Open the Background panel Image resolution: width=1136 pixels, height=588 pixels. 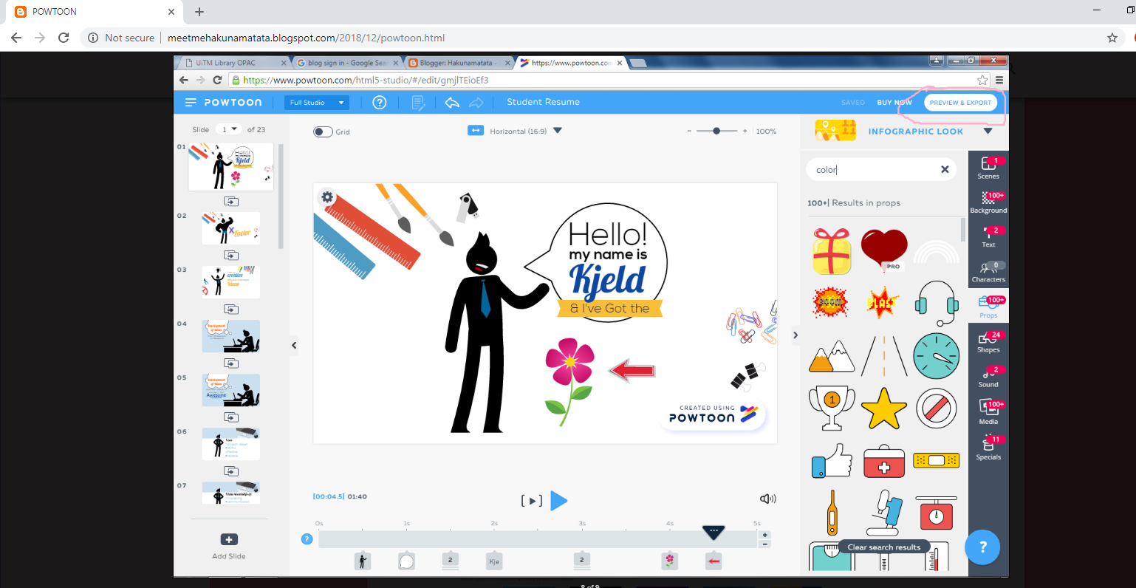click(988, 203)
